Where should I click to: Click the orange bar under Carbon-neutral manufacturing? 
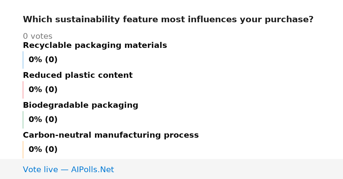[23, 150]
